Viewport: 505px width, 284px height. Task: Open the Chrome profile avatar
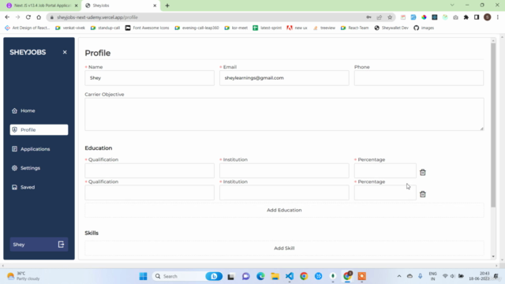pos(488,17)
